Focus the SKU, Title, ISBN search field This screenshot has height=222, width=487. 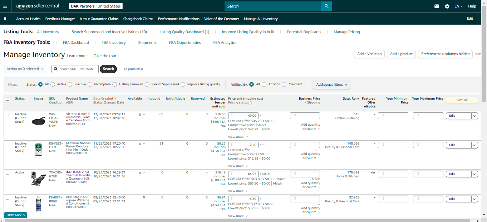(x=75, y=69)
